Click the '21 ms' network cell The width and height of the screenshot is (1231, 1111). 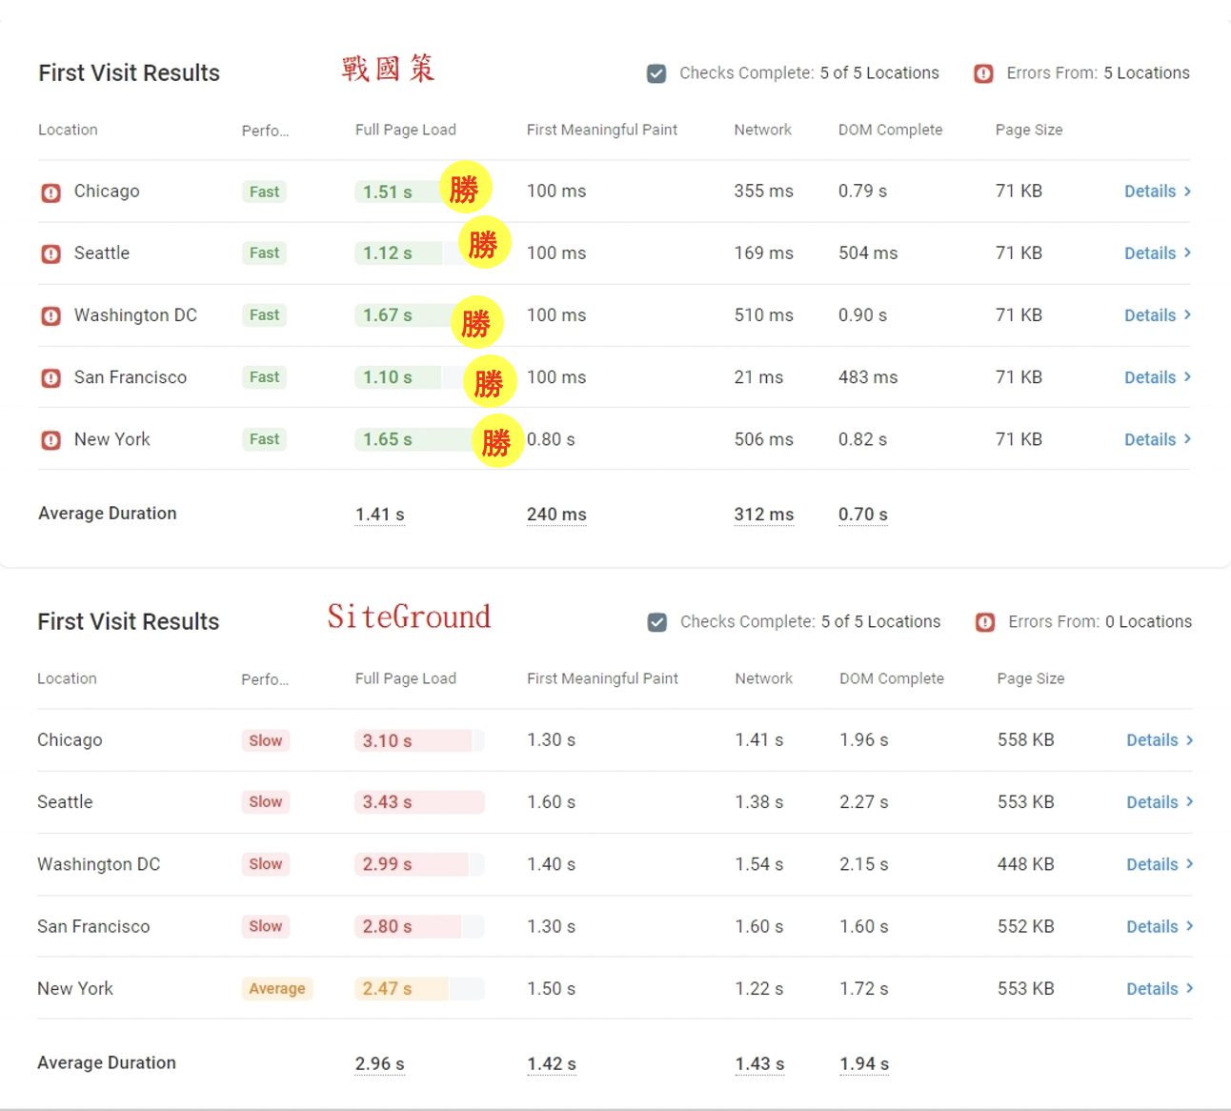758,377
